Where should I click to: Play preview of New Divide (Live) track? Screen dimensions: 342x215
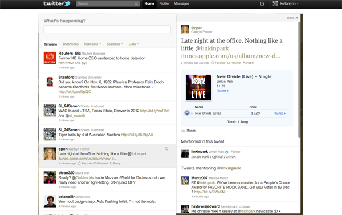(x=187, y=113)
